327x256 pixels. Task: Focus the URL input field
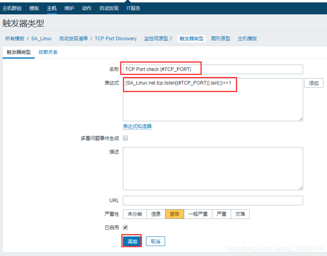[x=213, y=201]
